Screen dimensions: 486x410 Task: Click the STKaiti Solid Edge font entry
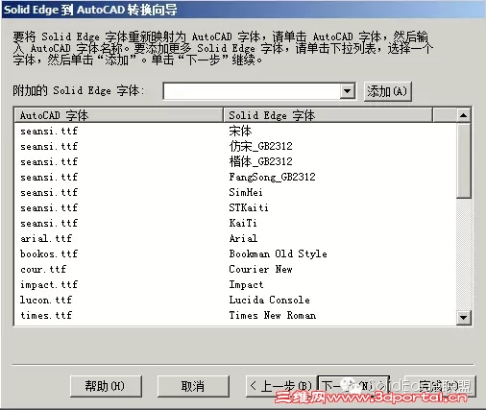(249, 207)
